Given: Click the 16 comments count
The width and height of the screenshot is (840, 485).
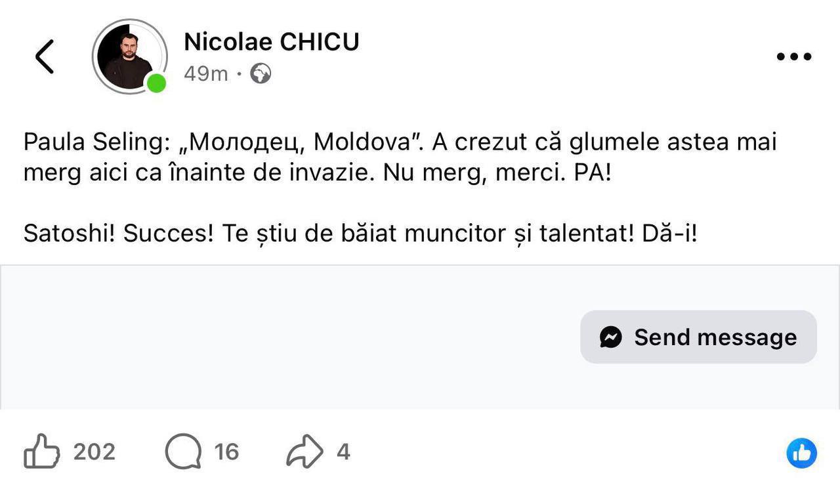Looking at the screenshot, I should [226, 452].
